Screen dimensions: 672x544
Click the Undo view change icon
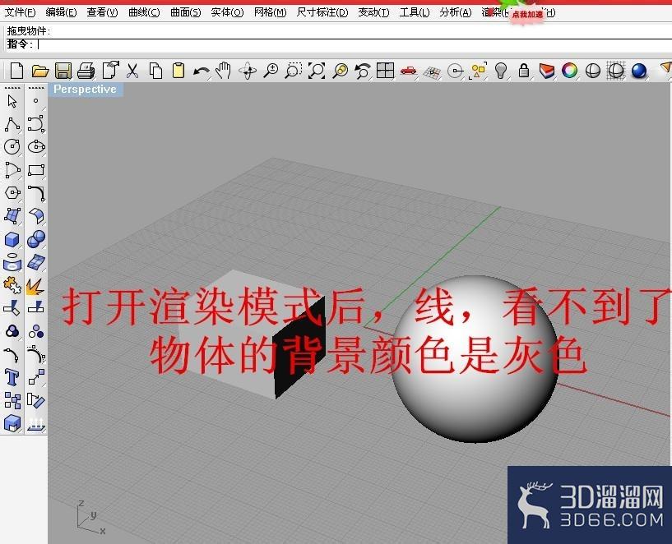(363, 70)
